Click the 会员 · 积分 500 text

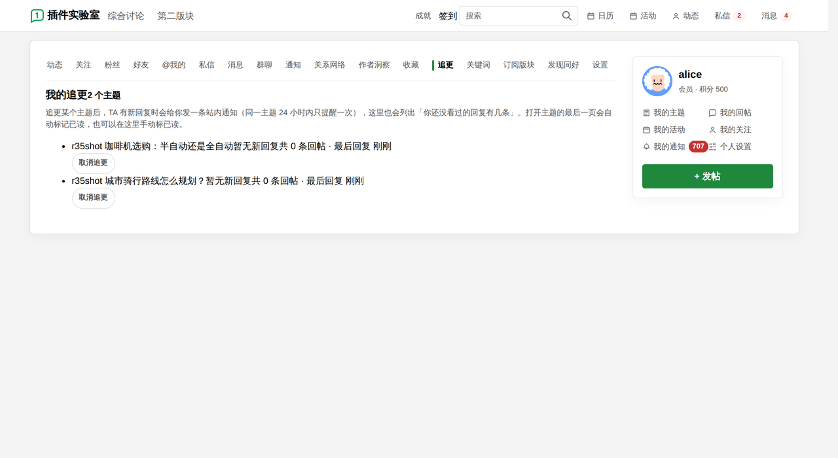703,89
